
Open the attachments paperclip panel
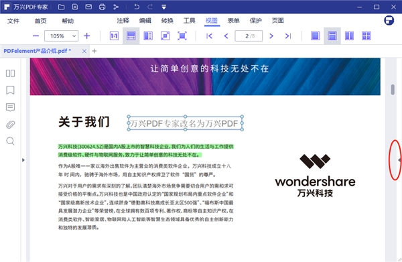click(x=10, y=125)
